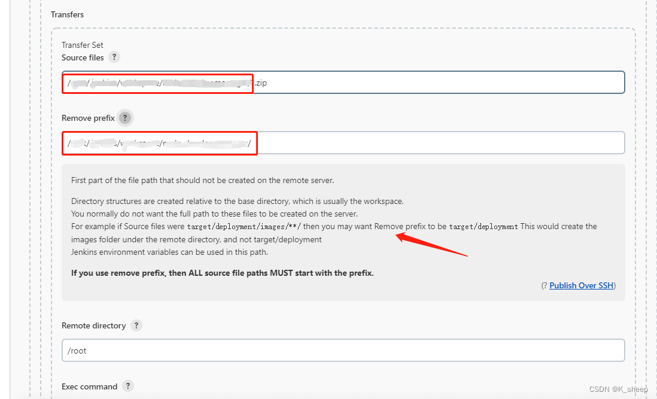Select the bold "If you use remove prefix" warning
The width and height of the screenshot is (657, 399).
[222, 273]
